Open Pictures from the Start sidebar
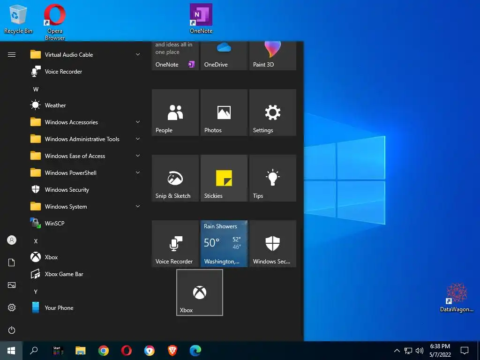The height and width of the screenshot is (360, 480). tap(12, 285)
